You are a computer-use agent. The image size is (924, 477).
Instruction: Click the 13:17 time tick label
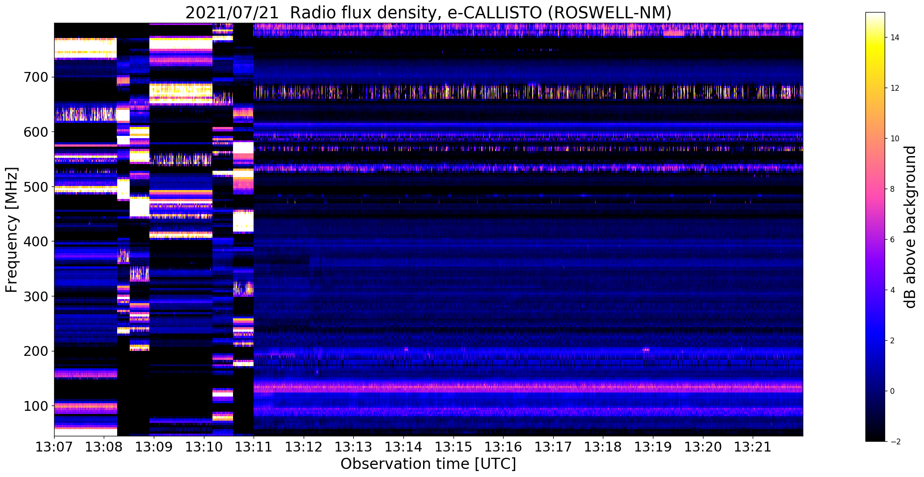(x=553, y=447)
